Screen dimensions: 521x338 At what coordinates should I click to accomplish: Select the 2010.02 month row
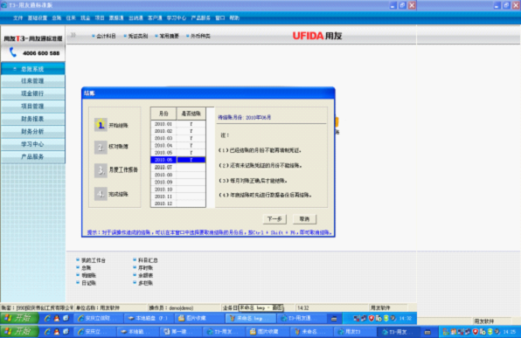178,131
